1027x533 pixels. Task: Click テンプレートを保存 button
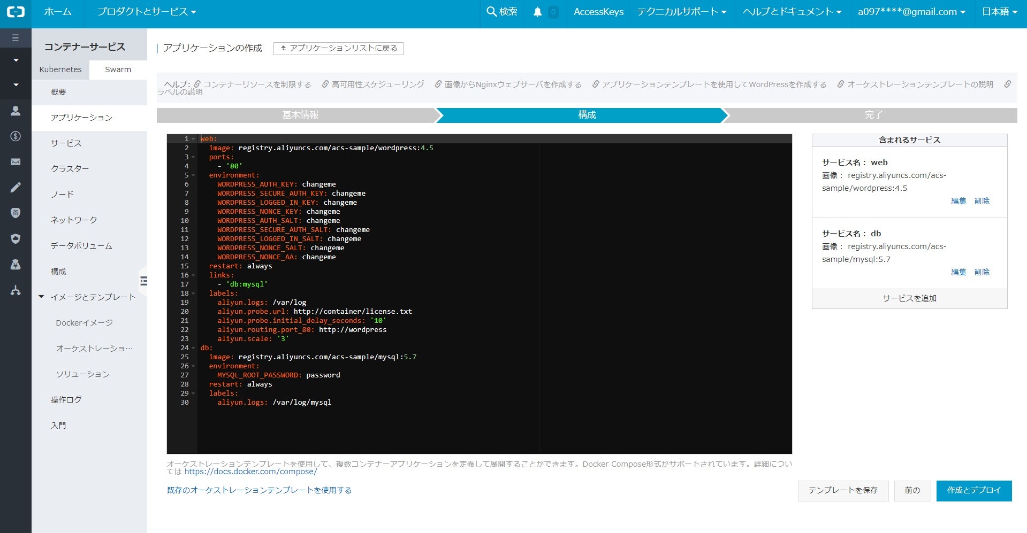click(843, 490)
